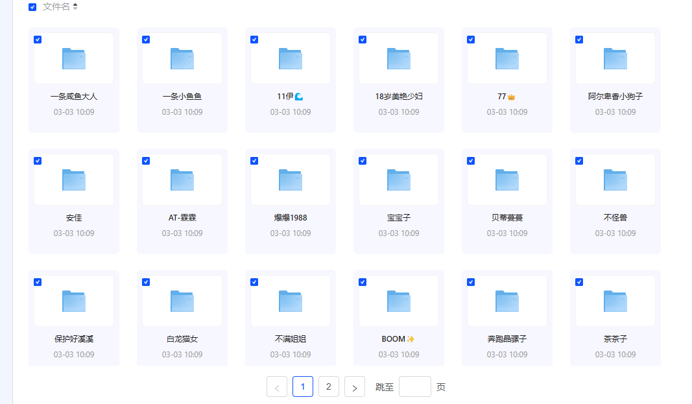
Task: Open the BOOM folder icon
Action: [x=399, y=301]
